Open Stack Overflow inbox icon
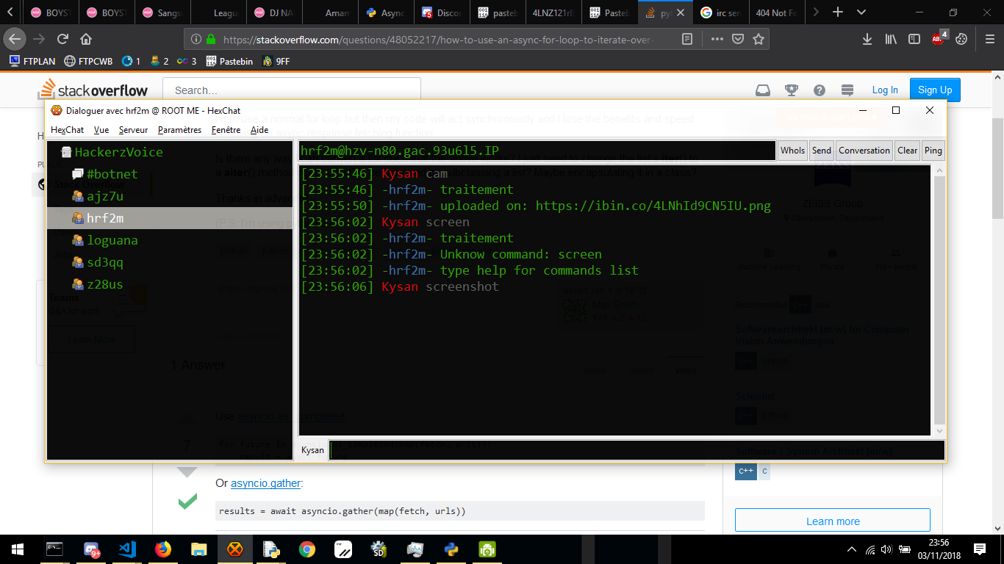Image resolution: width=1004 pixels, height=564 pixels. click(x=764, y=90)
